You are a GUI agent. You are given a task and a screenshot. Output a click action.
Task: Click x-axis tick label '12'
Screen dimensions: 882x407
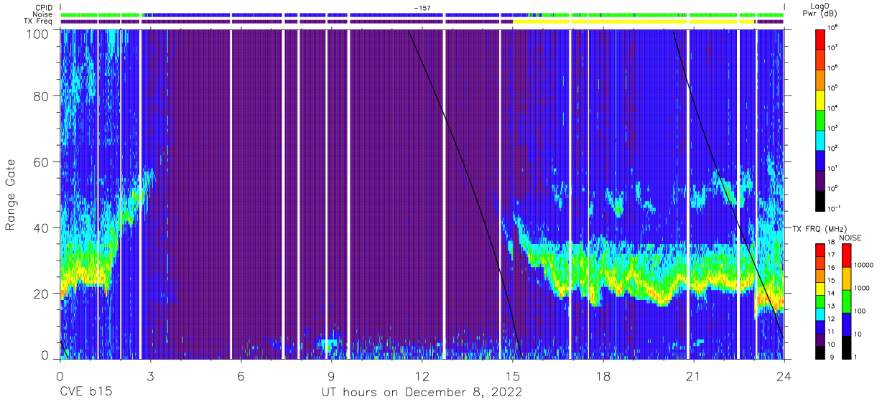click(x=422, y=376)
